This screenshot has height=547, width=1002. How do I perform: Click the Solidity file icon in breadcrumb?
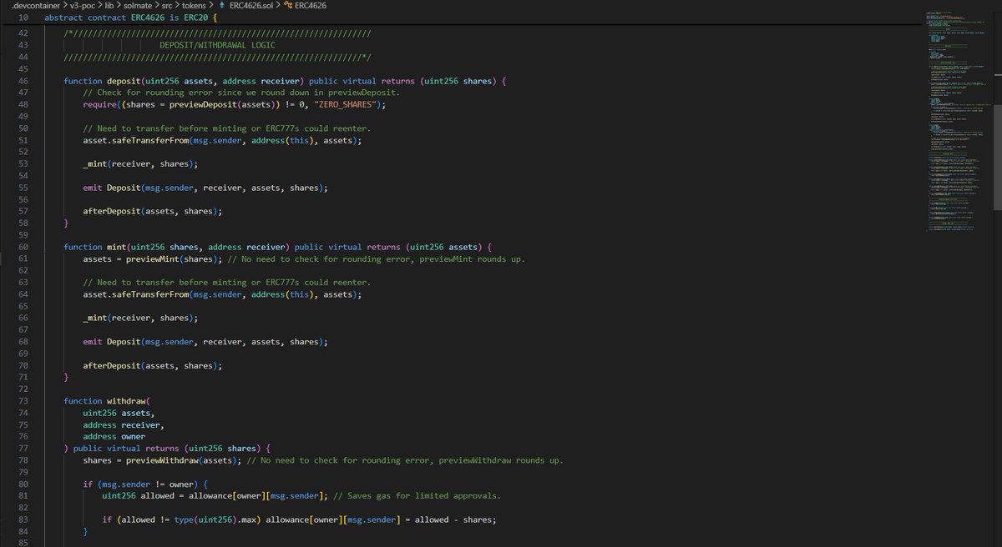point(221,5)
